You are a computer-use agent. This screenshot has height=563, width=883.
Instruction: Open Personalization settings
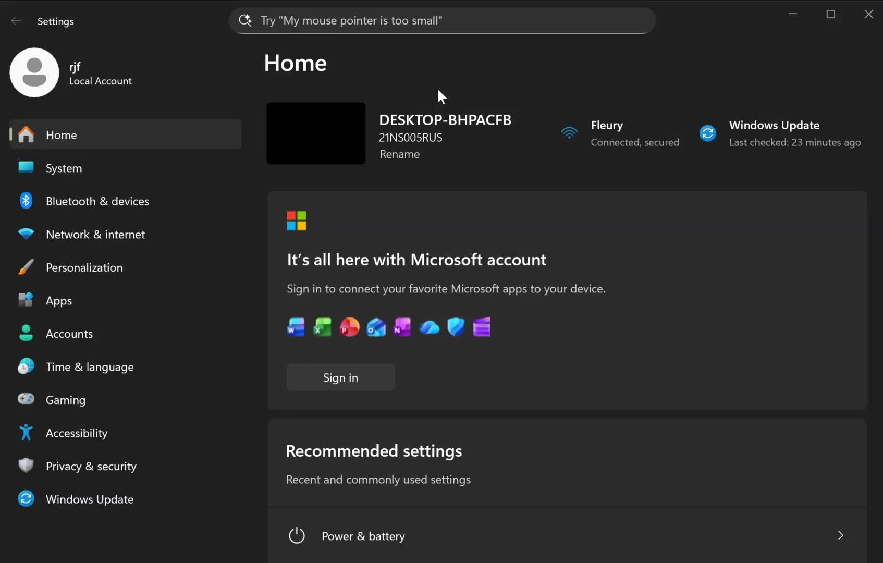coord(84,267)
